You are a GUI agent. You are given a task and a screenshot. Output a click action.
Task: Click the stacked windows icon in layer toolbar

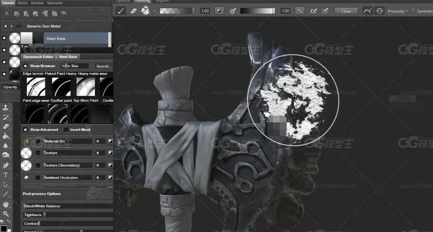tap(64, 14)
